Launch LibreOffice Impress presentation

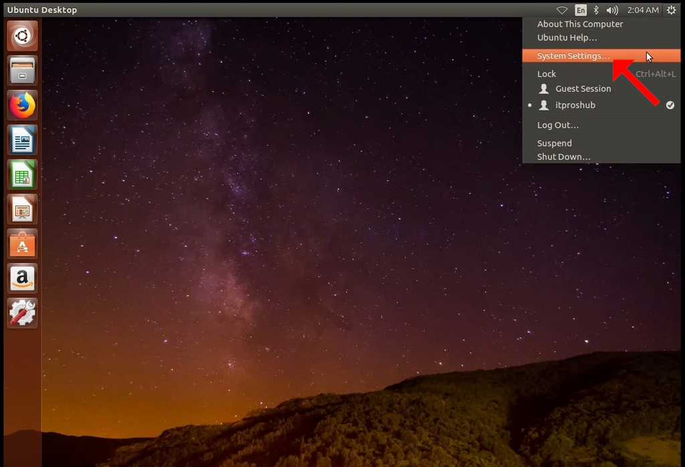(x=22, y=209)
